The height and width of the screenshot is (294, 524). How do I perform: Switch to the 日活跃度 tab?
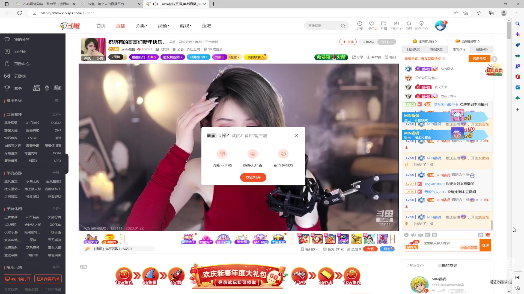pyautogui.click(x=413, y=49)
